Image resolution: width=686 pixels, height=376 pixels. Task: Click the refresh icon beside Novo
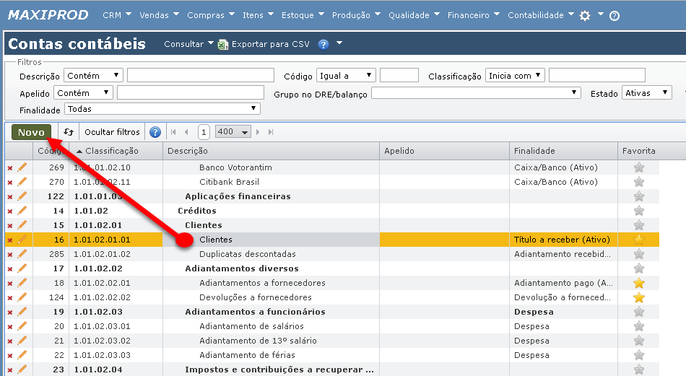69,132
